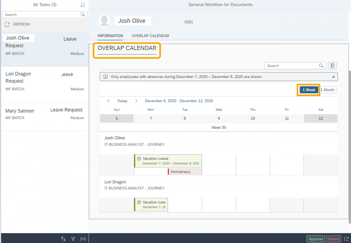Click the calendar search magnifier icon
Screen dimensions: 351x243
coord(321,66)
